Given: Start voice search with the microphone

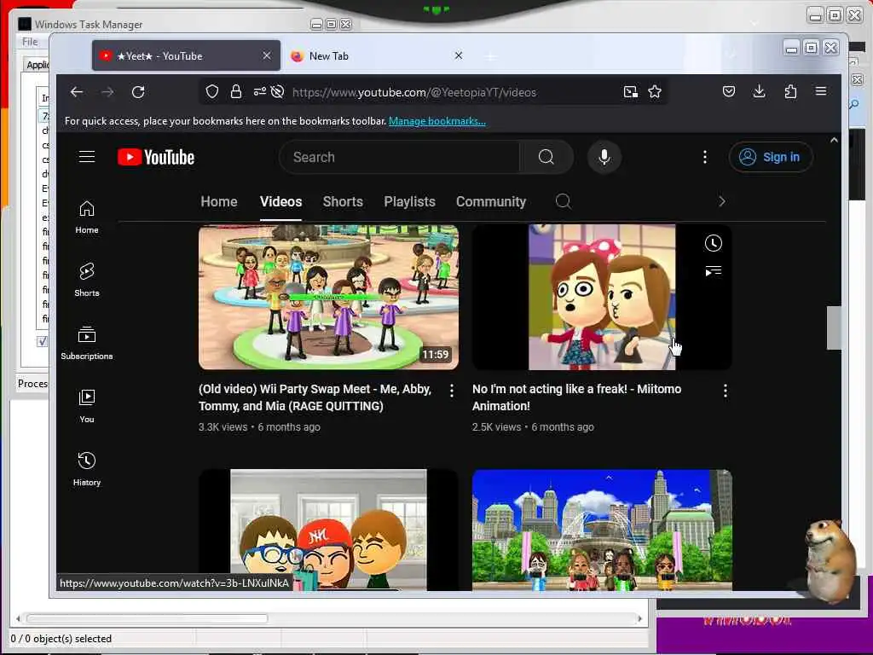Looking at the screenshot, I should tap(604, 157).
